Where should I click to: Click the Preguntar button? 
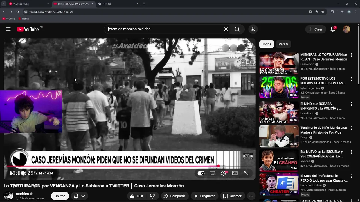(x=204, y=196)
